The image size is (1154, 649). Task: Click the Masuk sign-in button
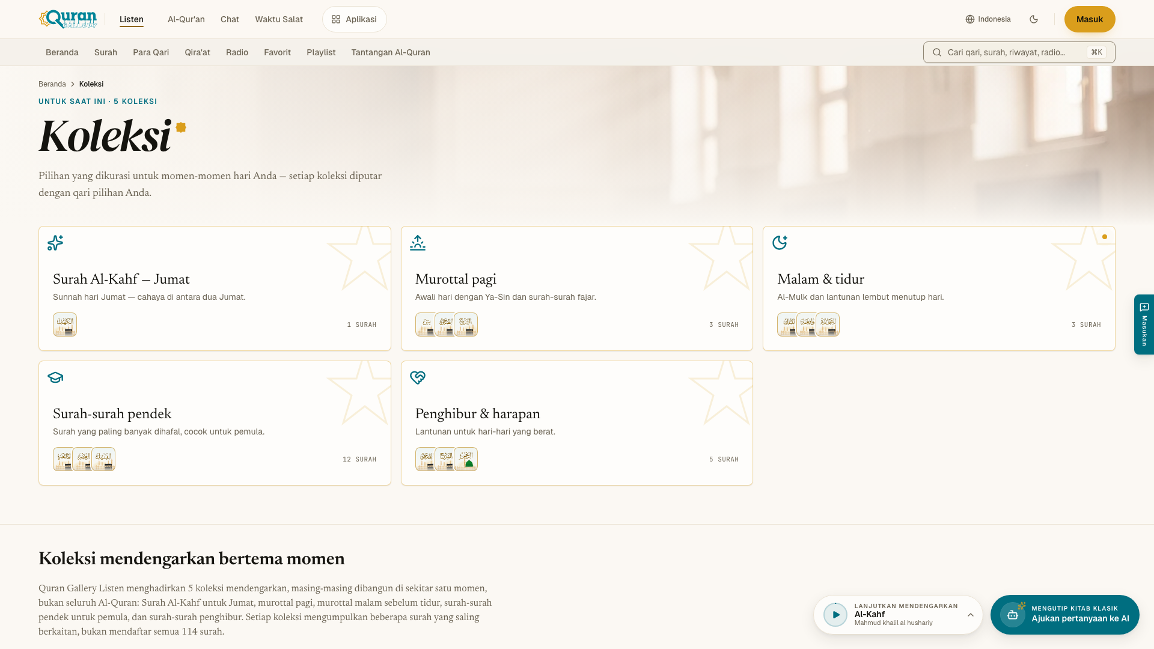click(x=1090, y=19)
